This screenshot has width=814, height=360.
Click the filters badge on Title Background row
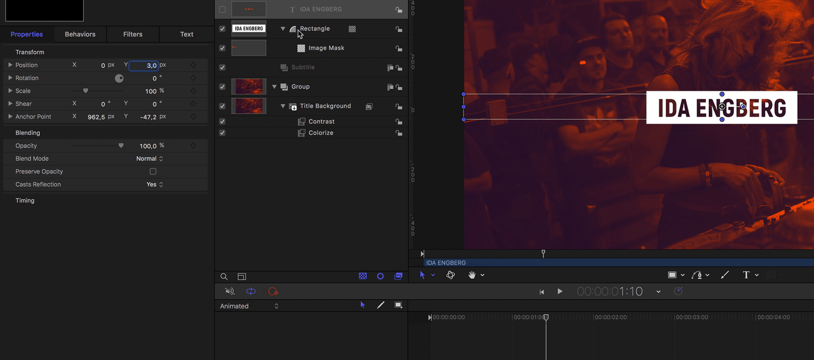pyautogui.click(x=369, y=106)
